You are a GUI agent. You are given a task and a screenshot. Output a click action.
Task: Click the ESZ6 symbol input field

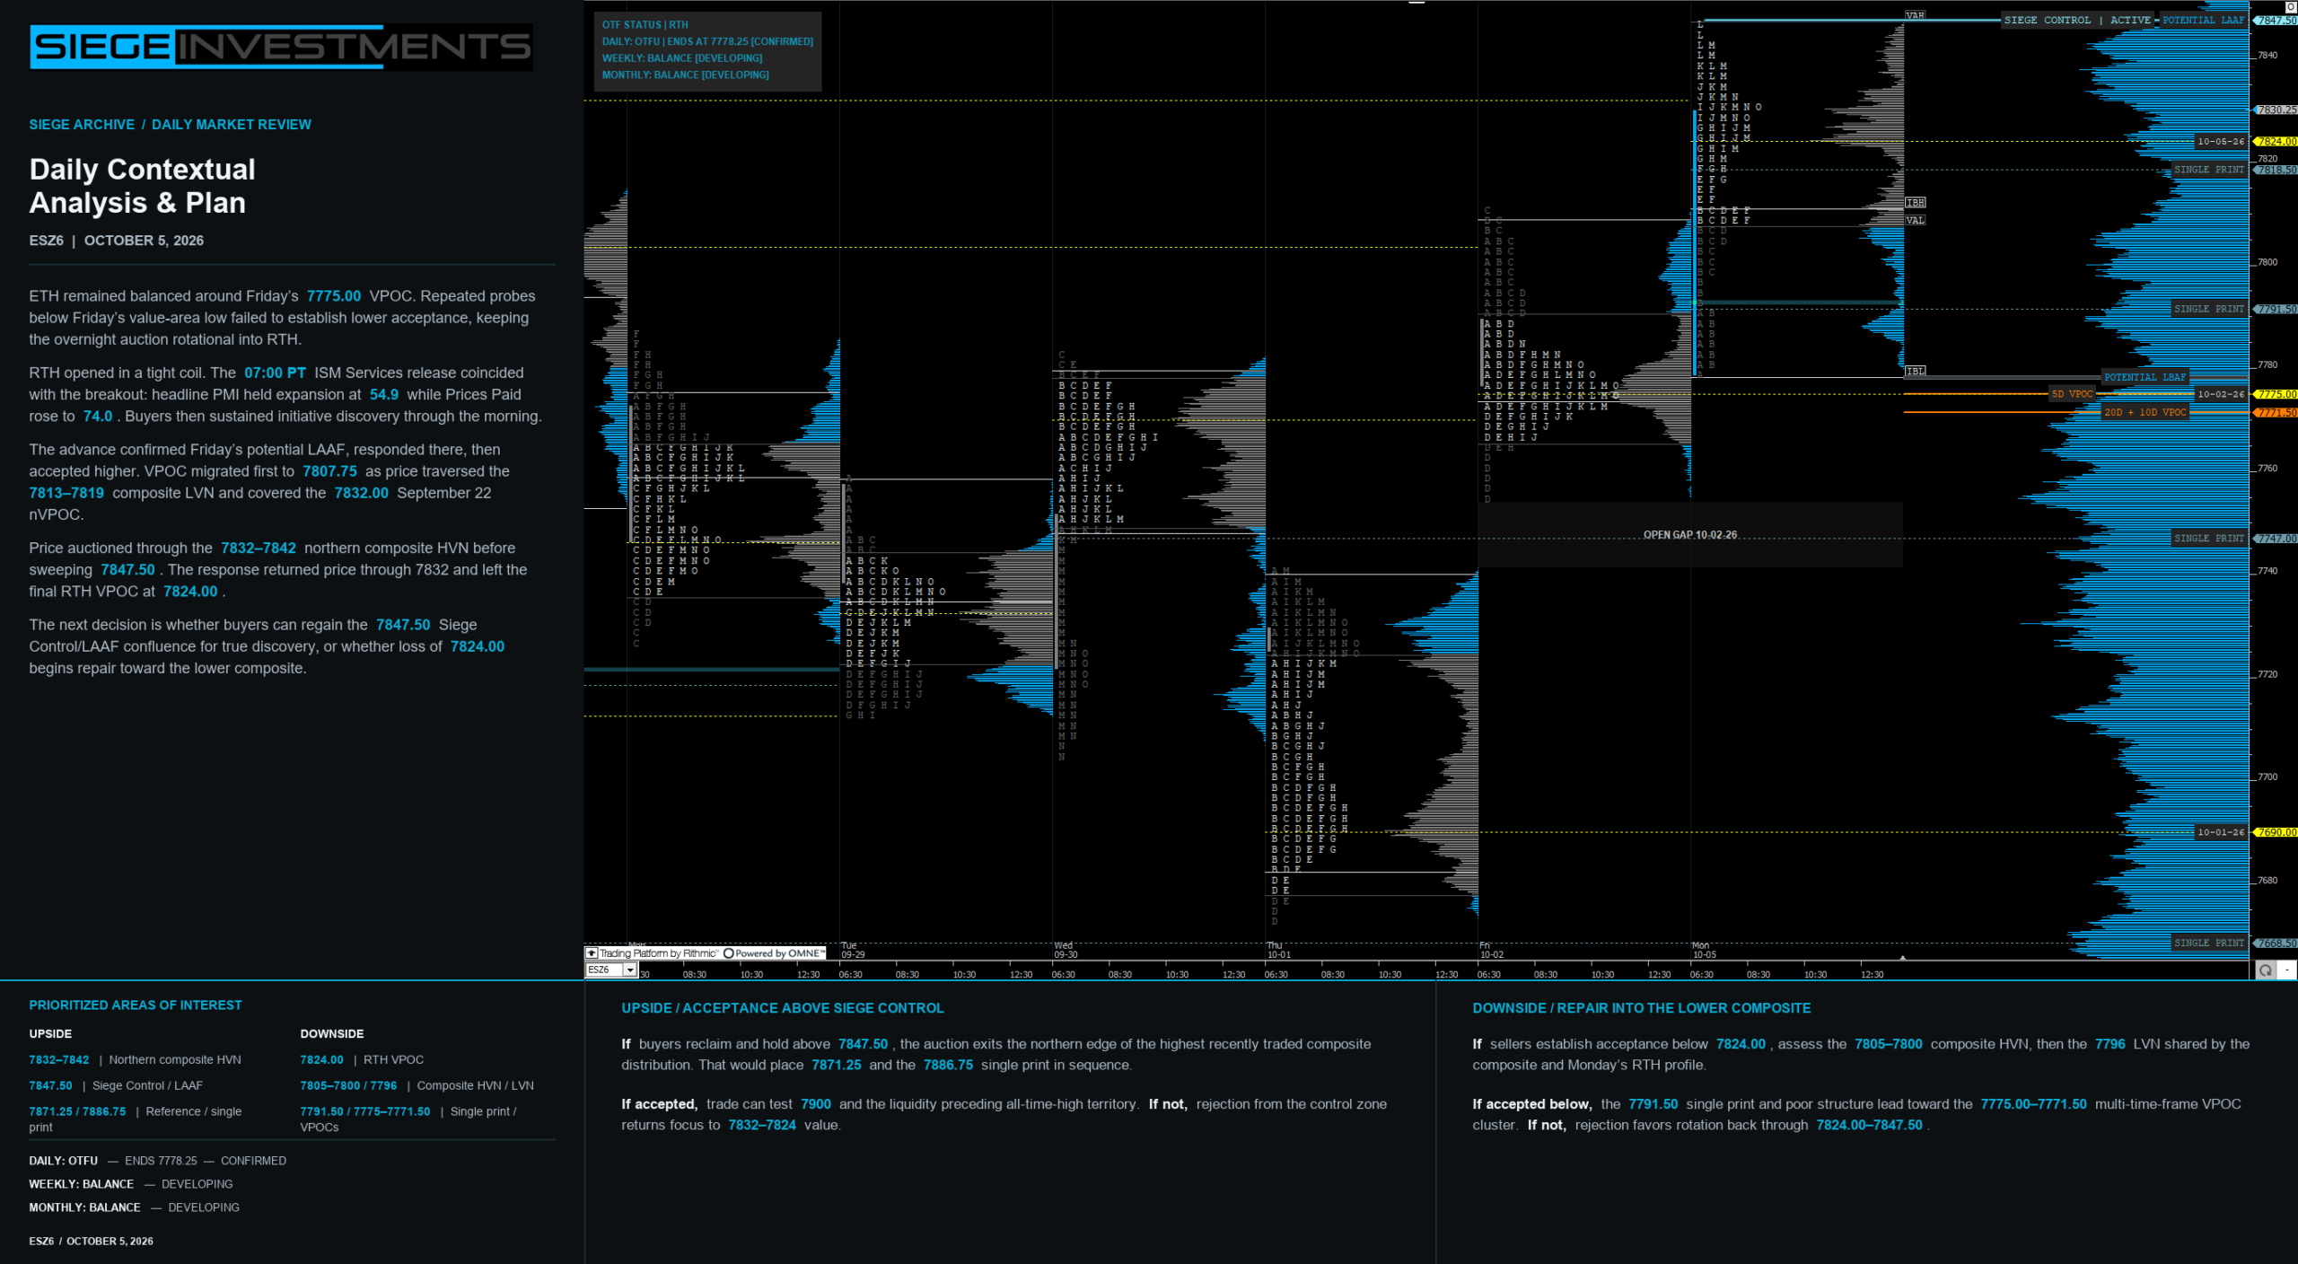coord(605,970)
